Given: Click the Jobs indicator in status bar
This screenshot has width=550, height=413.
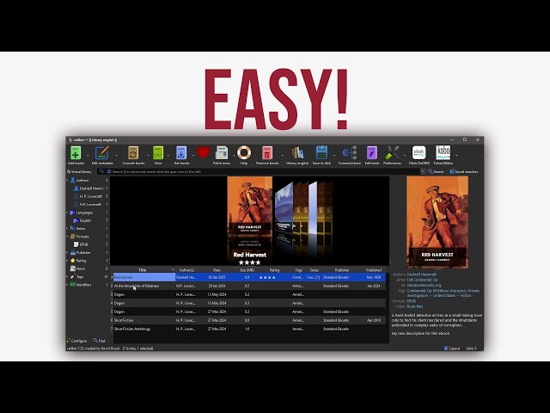Looking at the screenshot, I should (x=472, y=348).
